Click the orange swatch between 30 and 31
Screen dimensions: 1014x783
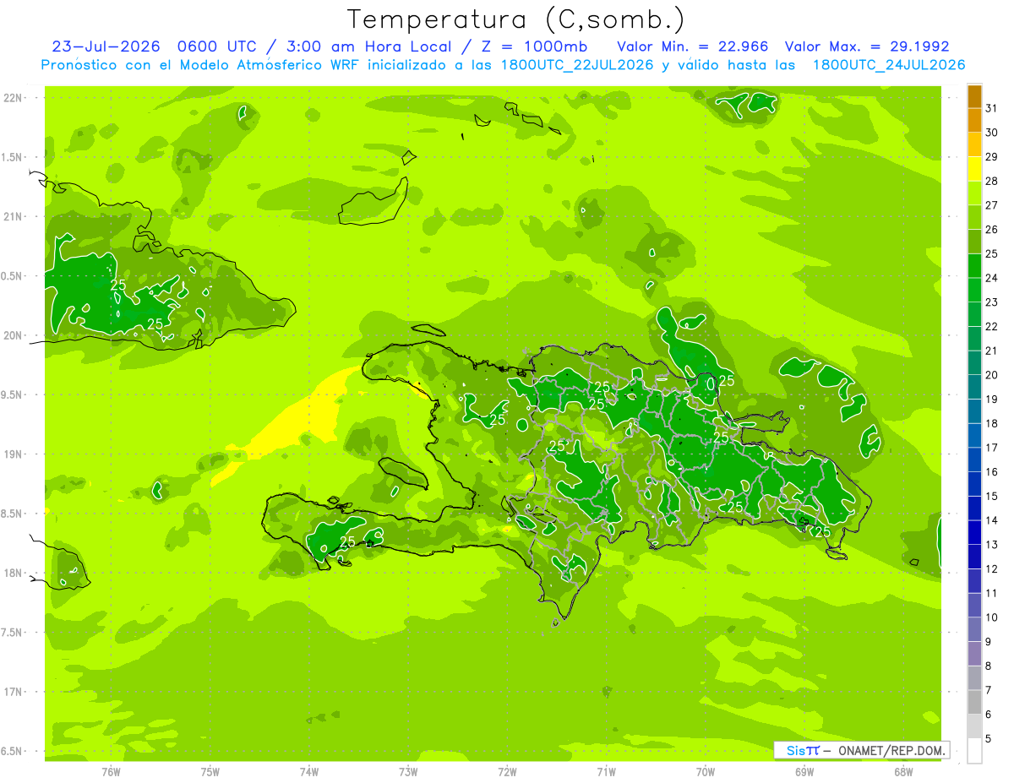click(974, 120)
